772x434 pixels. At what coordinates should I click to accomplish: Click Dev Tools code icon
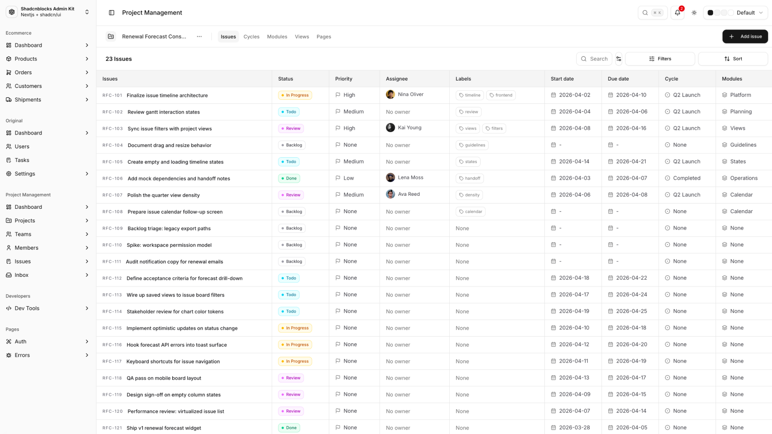point(9,308)
